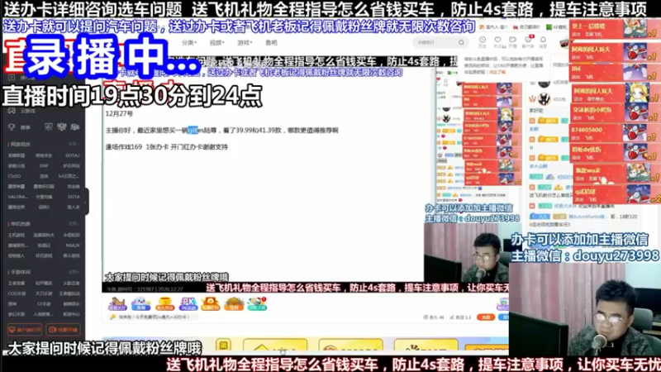
Task: Open the 鱼吧 navigation item
Action: pyautogui.click(x=271, y=43)
